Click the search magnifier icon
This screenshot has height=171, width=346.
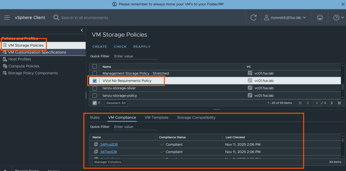56,18
